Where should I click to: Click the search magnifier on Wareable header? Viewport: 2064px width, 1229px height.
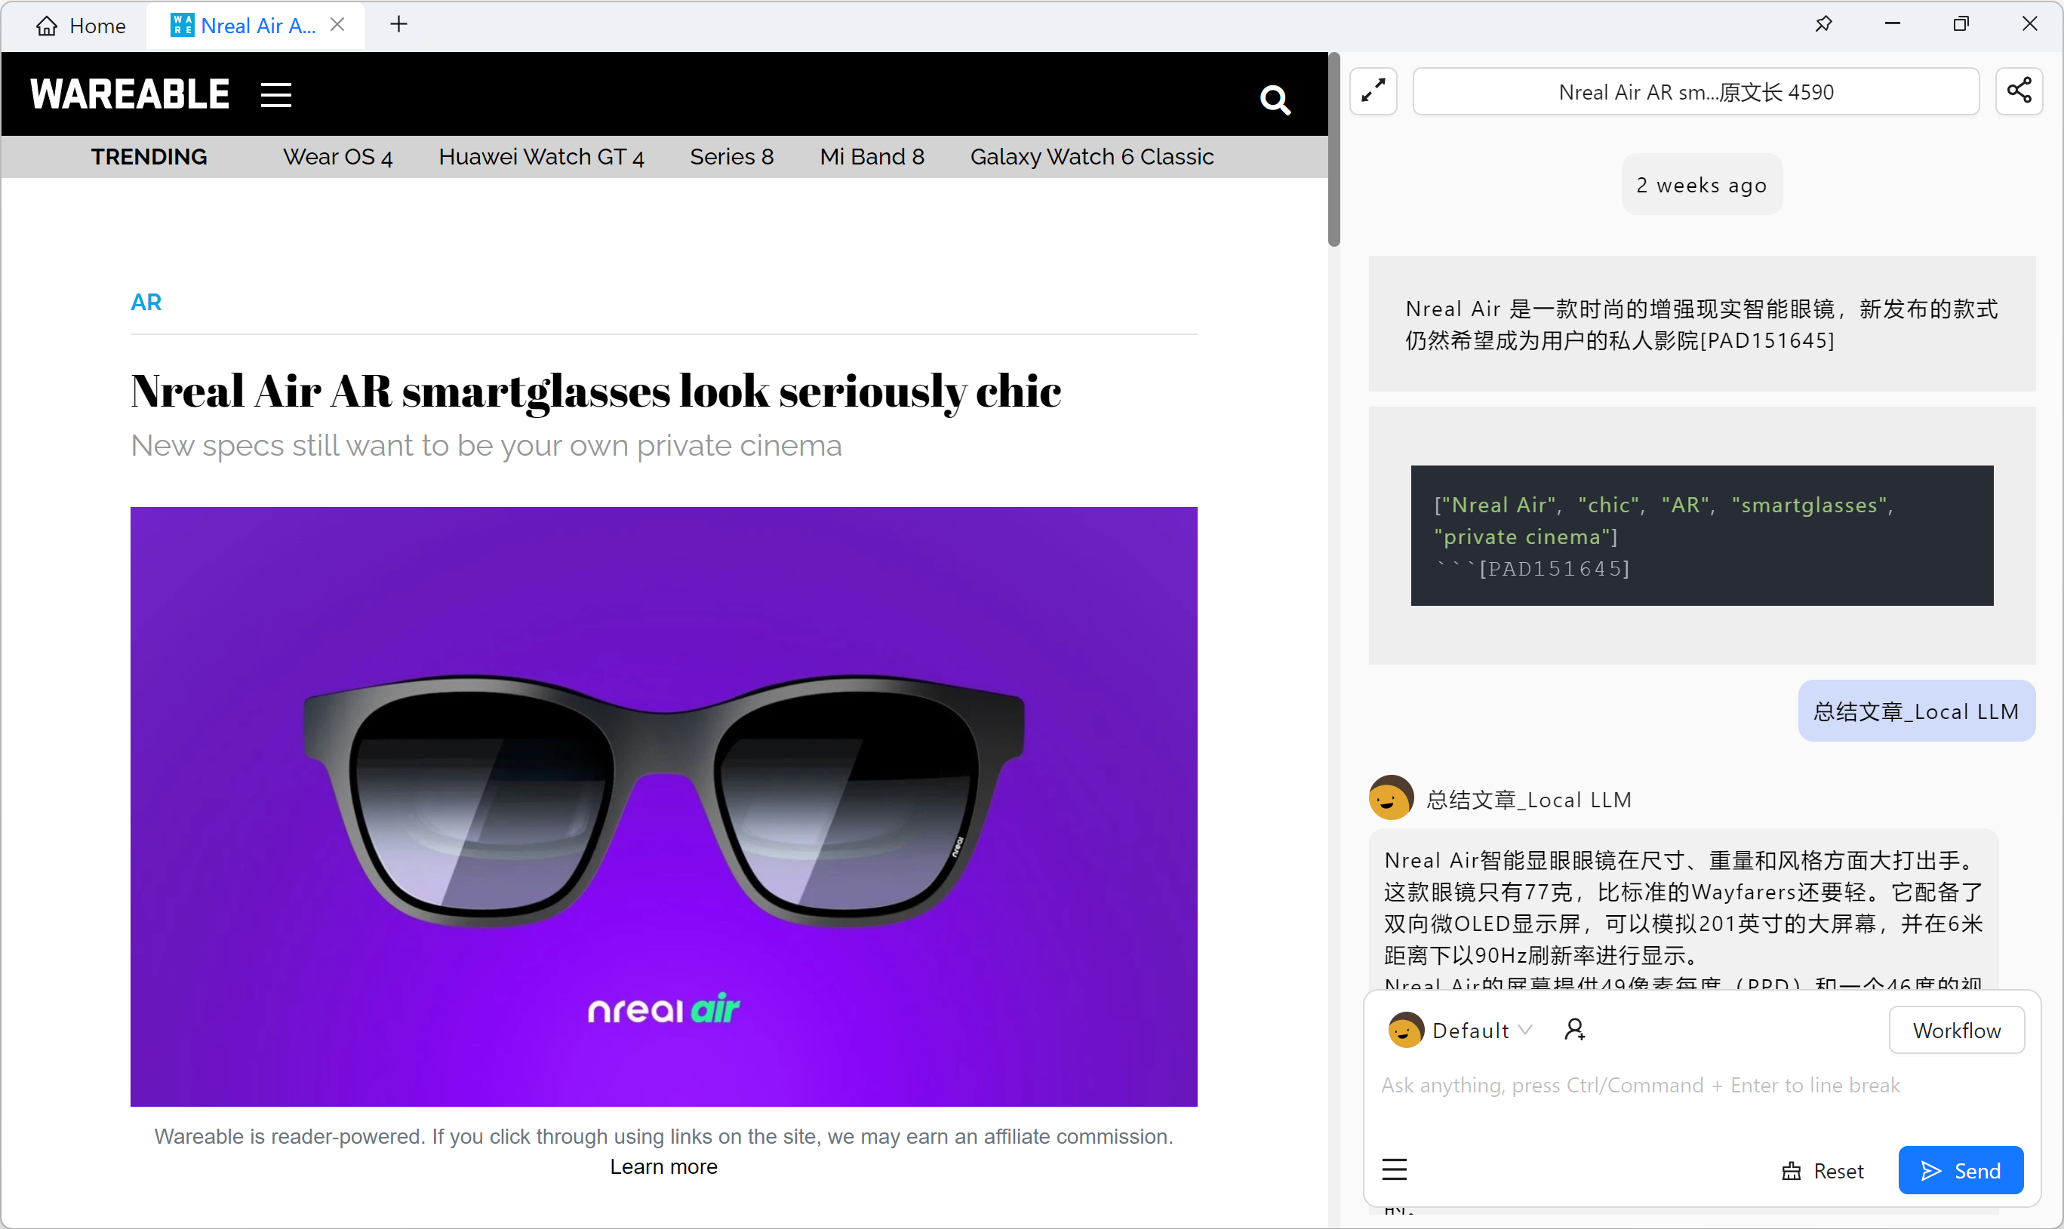(x=1275, y=100)
